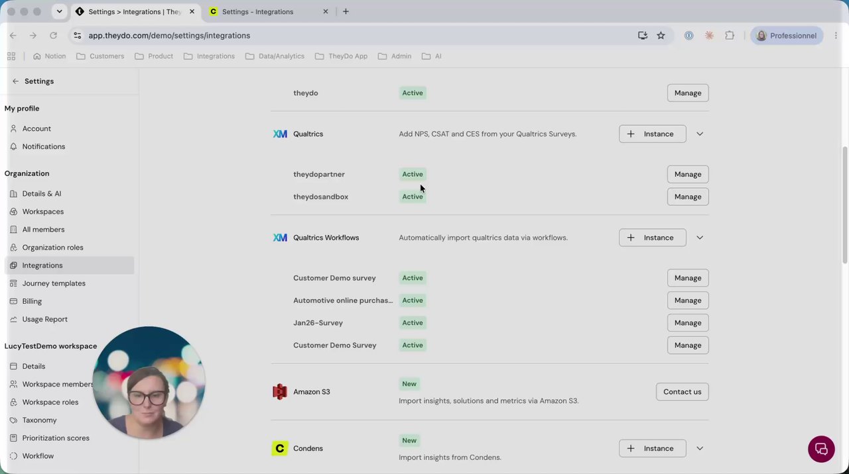Open the Taxonomy settings

point(39,420)
